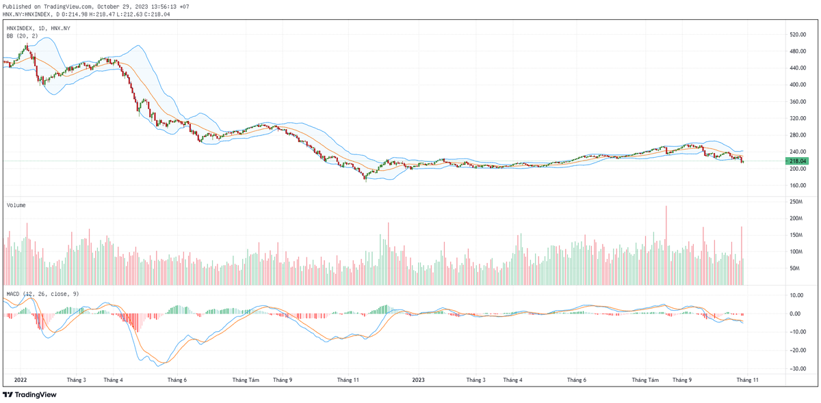Click the -30.00 MACD scale label
Screen dimensions: 821x403
[797, 369]
